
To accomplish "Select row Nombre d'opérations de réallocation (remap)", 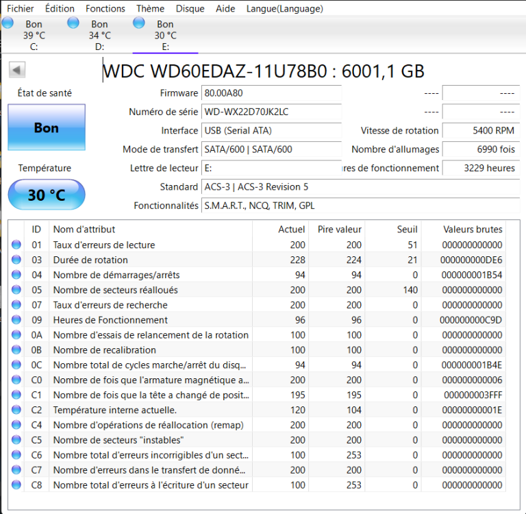I will click(257, 425).
